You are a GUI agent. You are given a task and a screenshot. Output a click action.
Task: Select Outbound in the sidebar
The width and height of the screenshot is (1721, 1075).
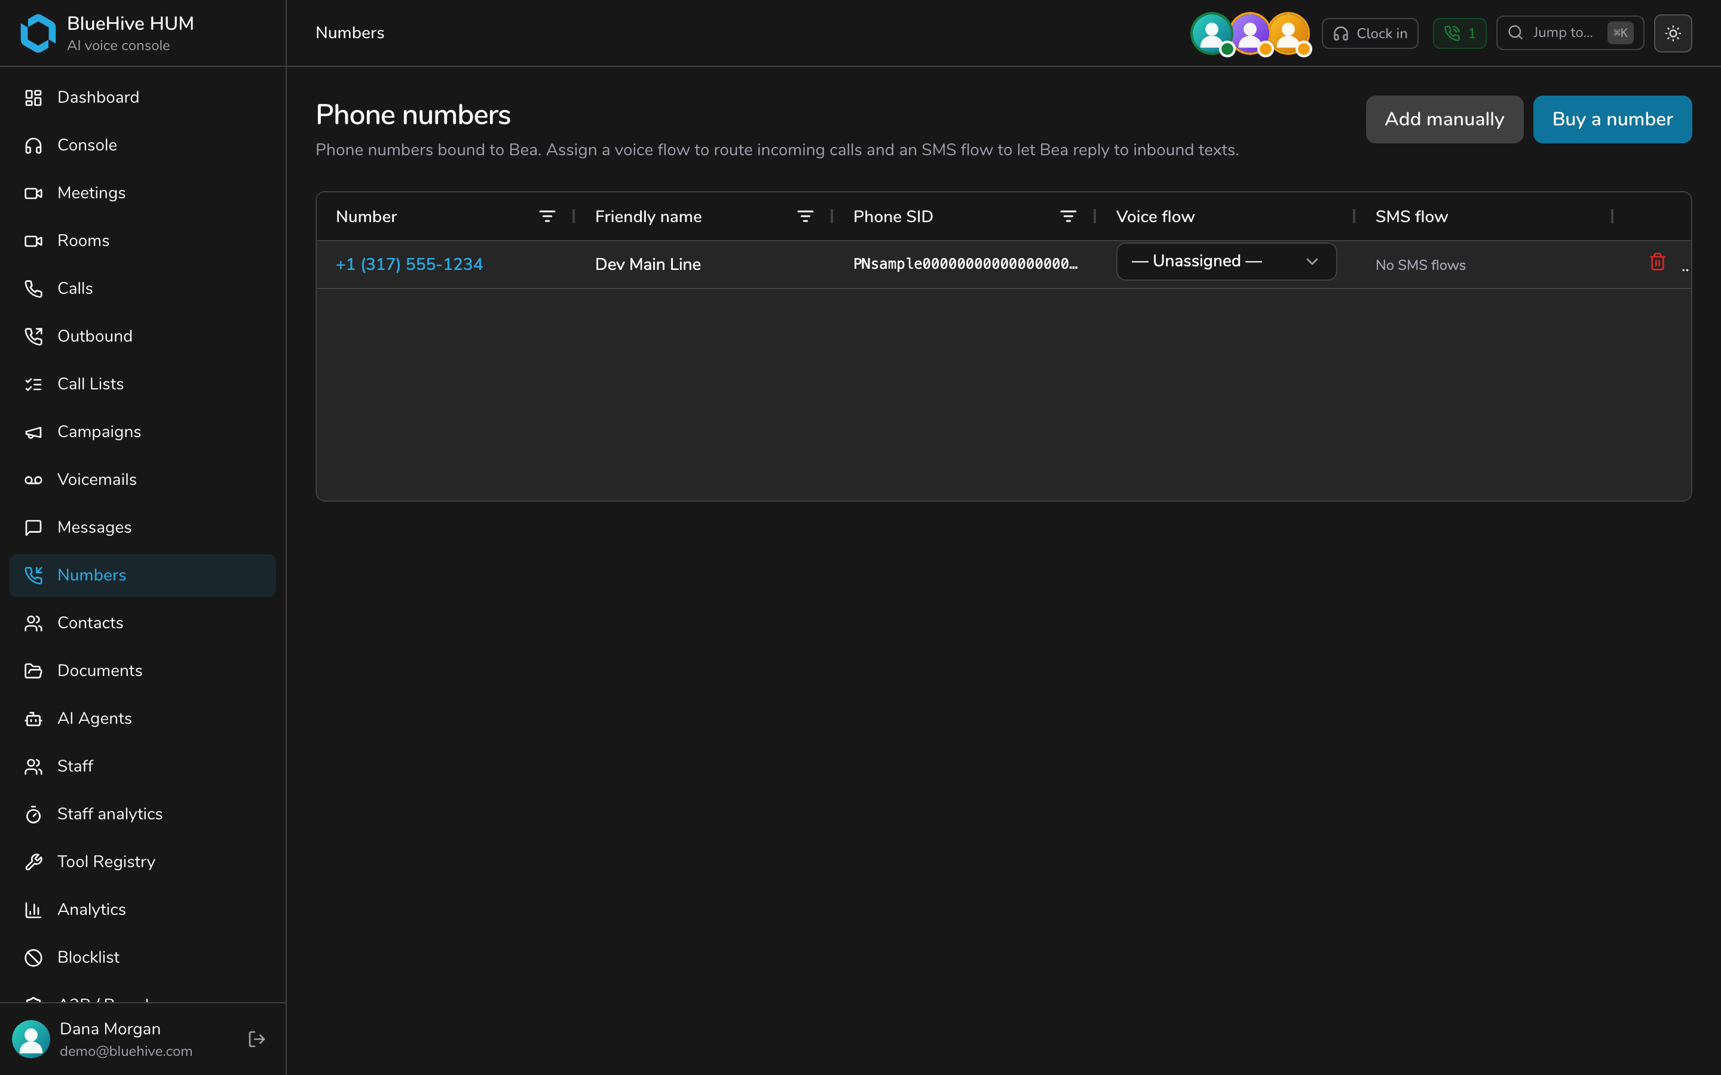click(x=142, y=336)
